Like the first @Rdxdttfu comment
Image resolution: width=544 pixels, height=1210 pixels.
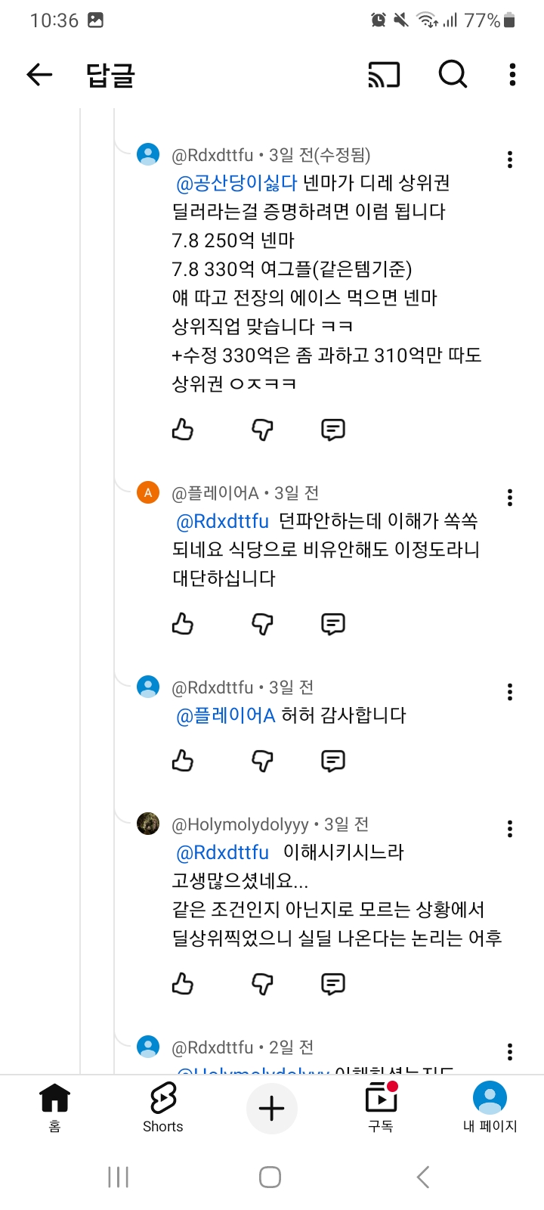click(x=183, y=430)
